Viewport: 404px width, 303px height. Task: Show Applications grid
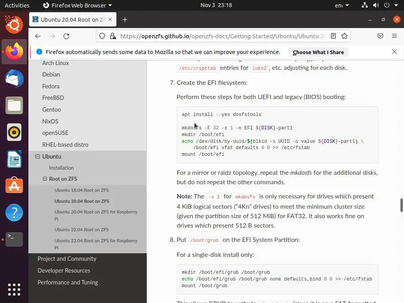point(14,289)
